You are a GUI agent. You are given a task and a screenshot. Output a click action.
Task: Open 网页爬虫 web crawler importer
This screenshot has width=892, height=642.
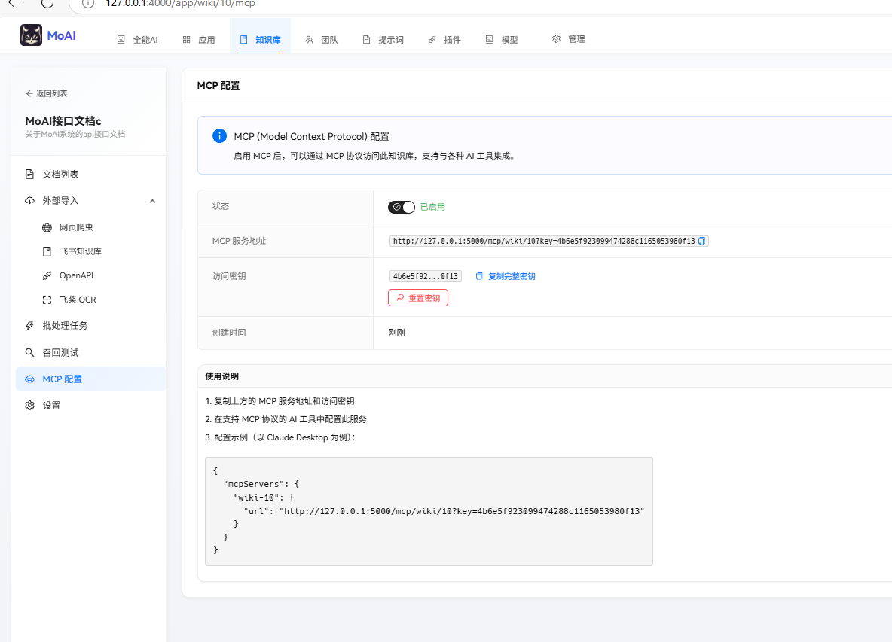[x=75, y=227]
